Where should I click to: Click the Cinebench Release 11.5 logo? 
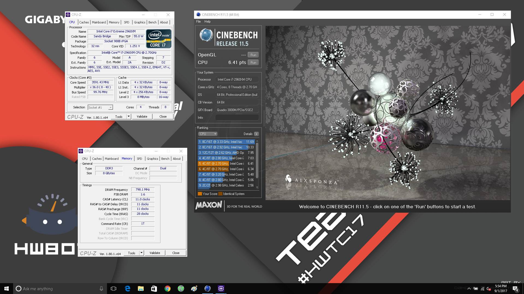click(x=228, y=37)
